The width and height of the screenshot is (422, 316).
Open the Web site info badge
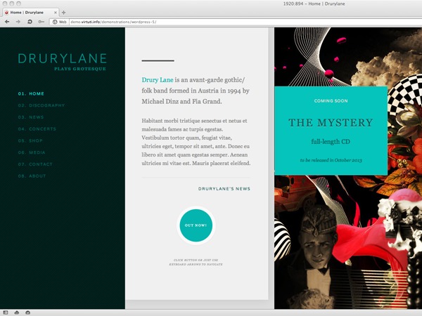60,22
